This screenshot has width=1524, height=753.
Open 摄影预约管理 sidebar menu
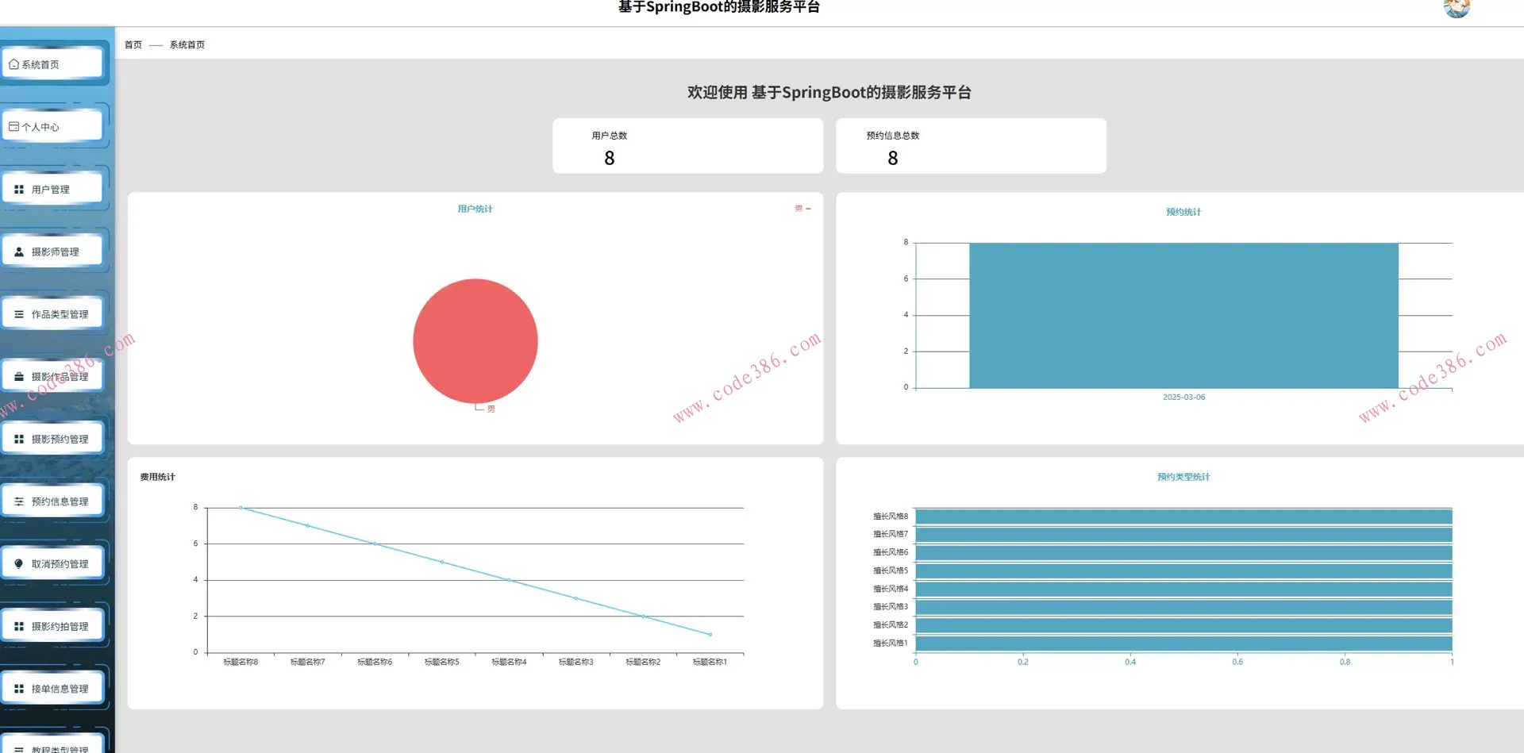click(x=60, y=439)
